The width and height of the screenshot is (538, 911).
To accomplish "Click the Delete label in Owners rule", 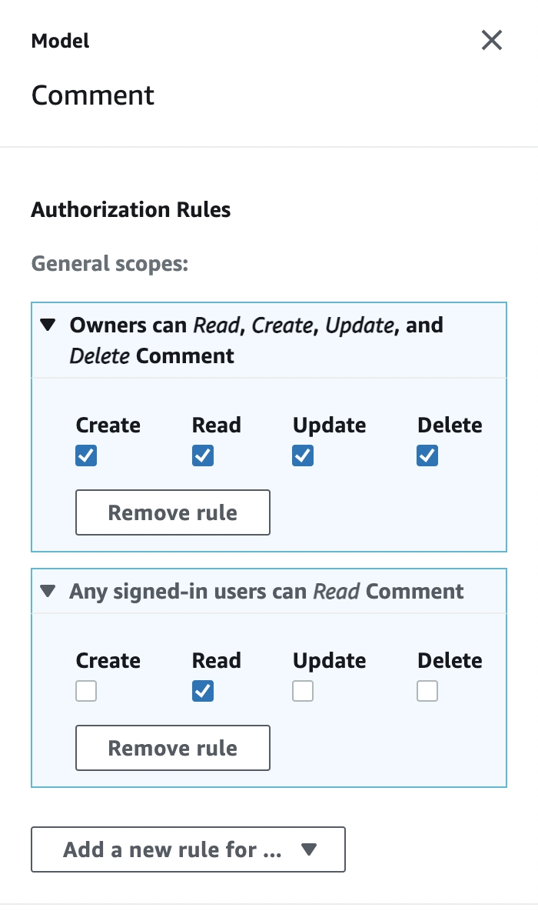I will pos(450,425).
